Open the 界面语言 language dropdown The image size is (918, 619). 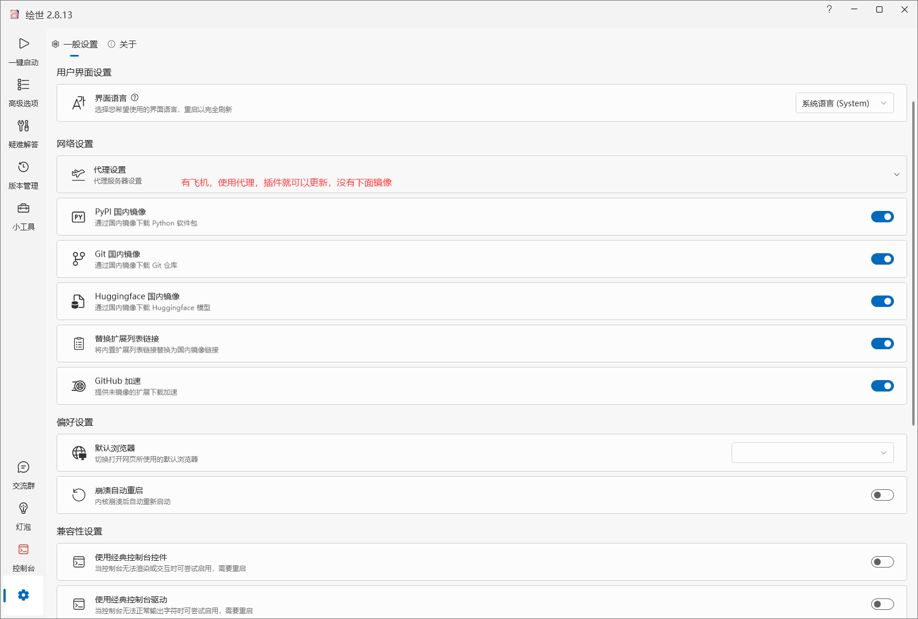click(844, 103)
